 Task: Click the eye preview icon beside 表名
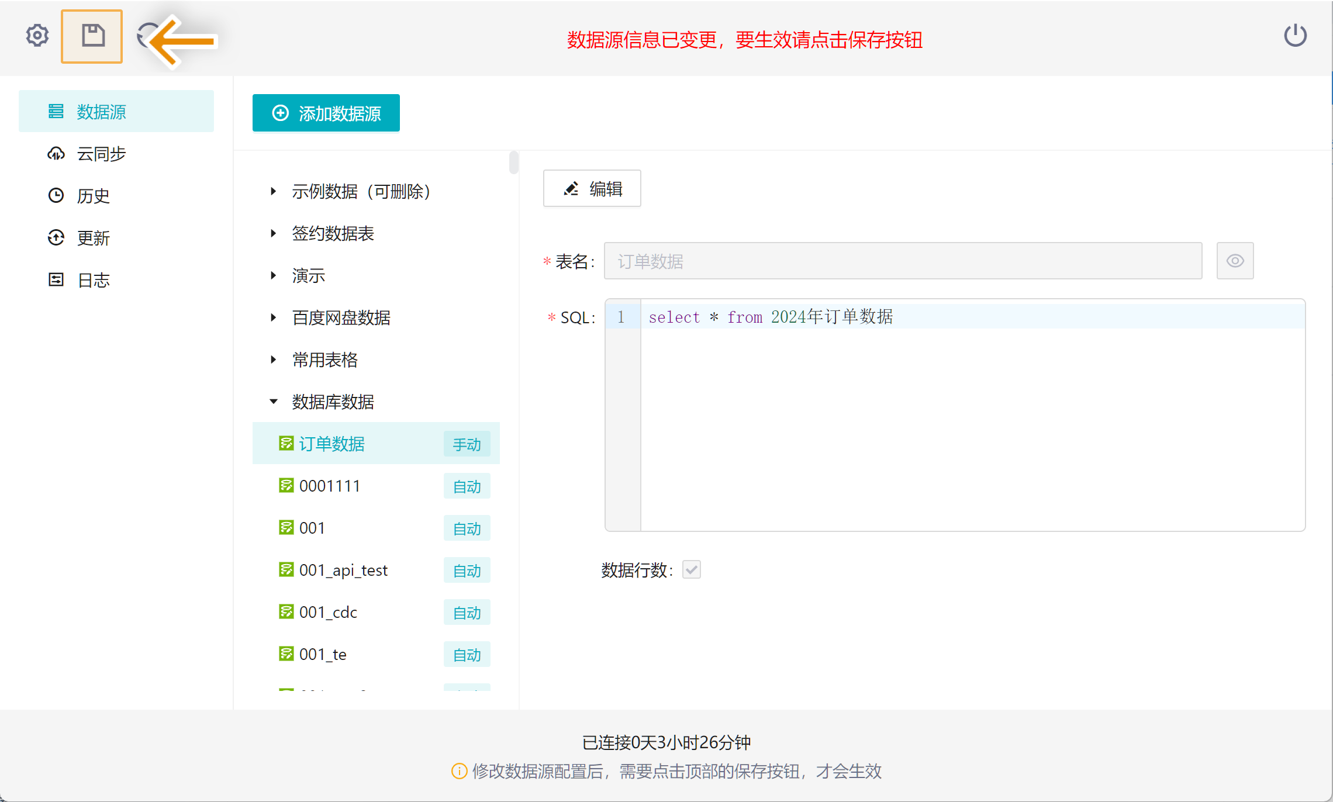(1235, 261)
